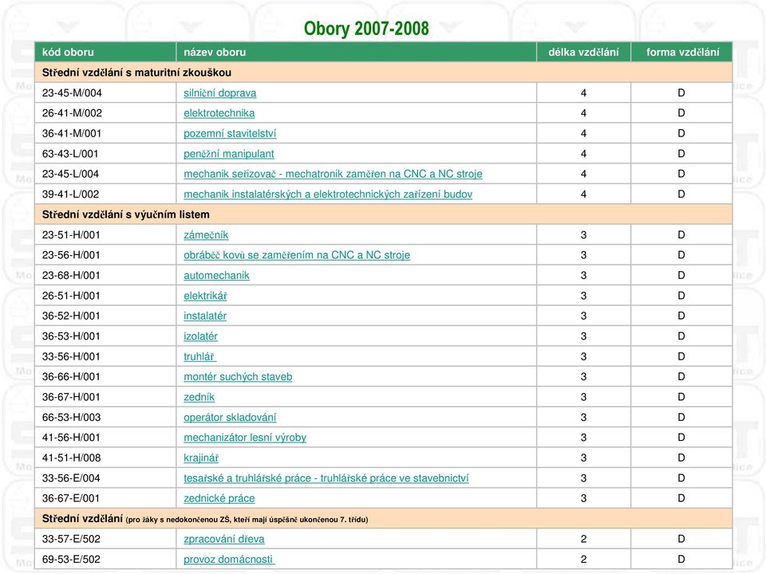Select code 23-56-H/001
Viewport: 766px width, 574px height.
tap(71, 255)
